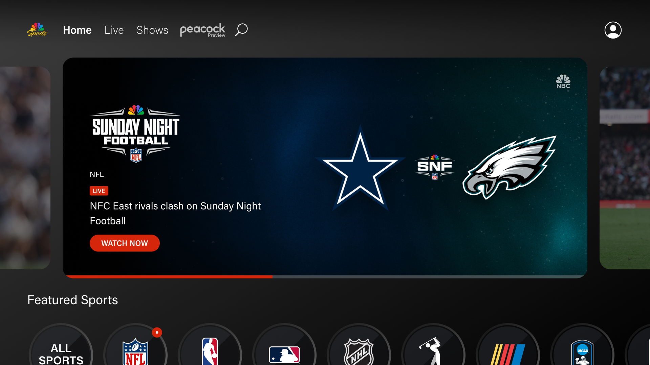Click the red carousel progress bar

[x=169, y=276]
